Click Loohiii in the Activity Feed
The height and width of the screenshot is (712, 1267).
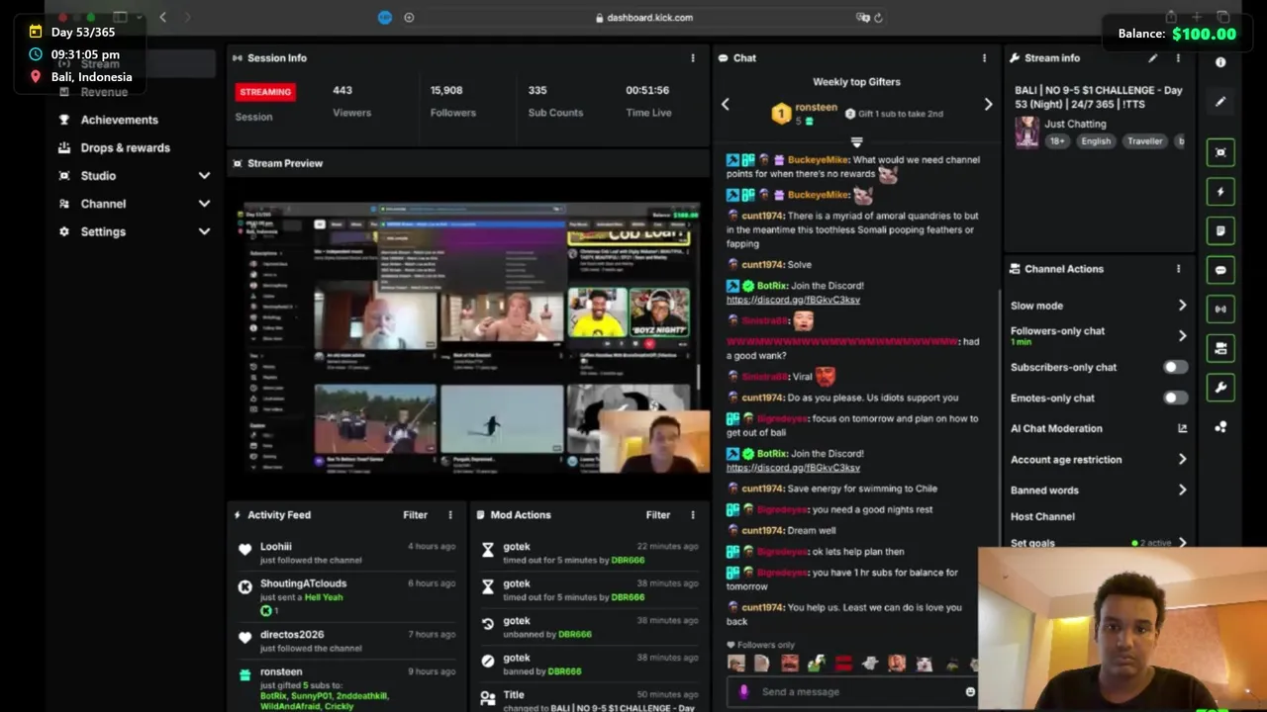(275, 547)
